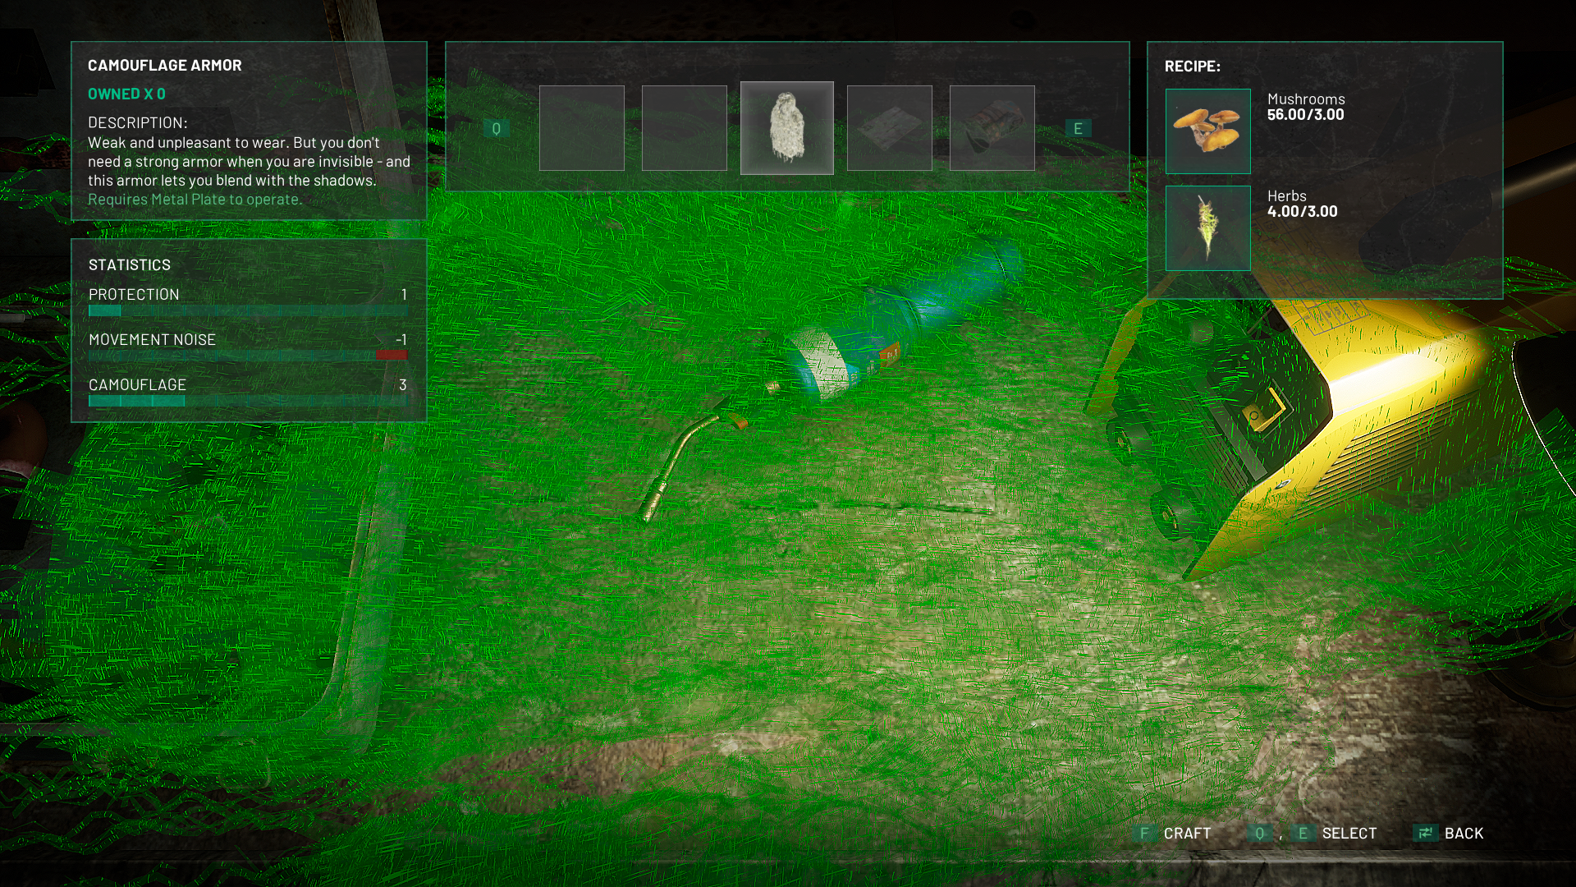Click the 'Herbs' ingredient name
The width and height of the screenshot is (1576, 887).
(x=1286, y=196)
